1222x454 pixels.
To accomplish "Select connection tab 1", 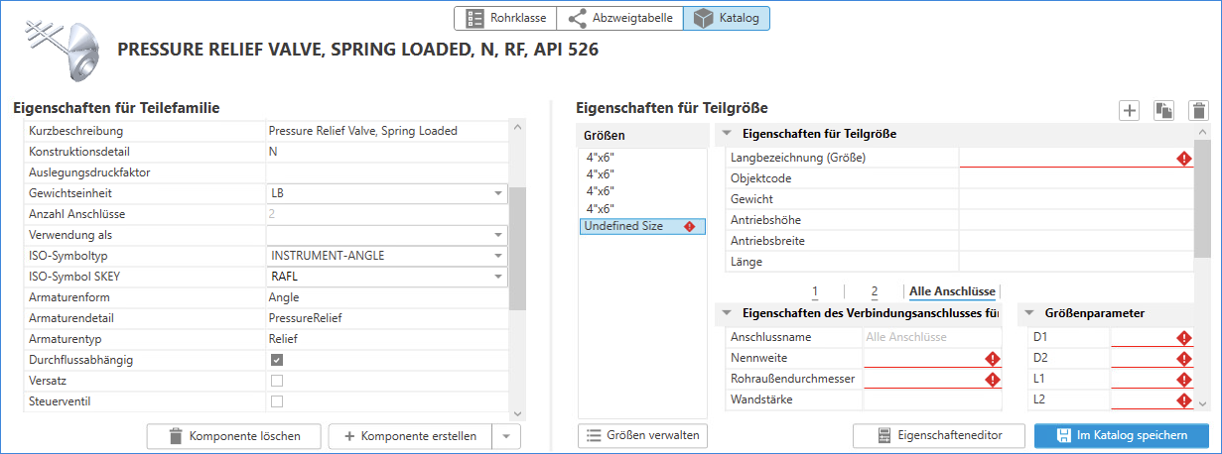I will pyautogui.click(x=815, y=291).
